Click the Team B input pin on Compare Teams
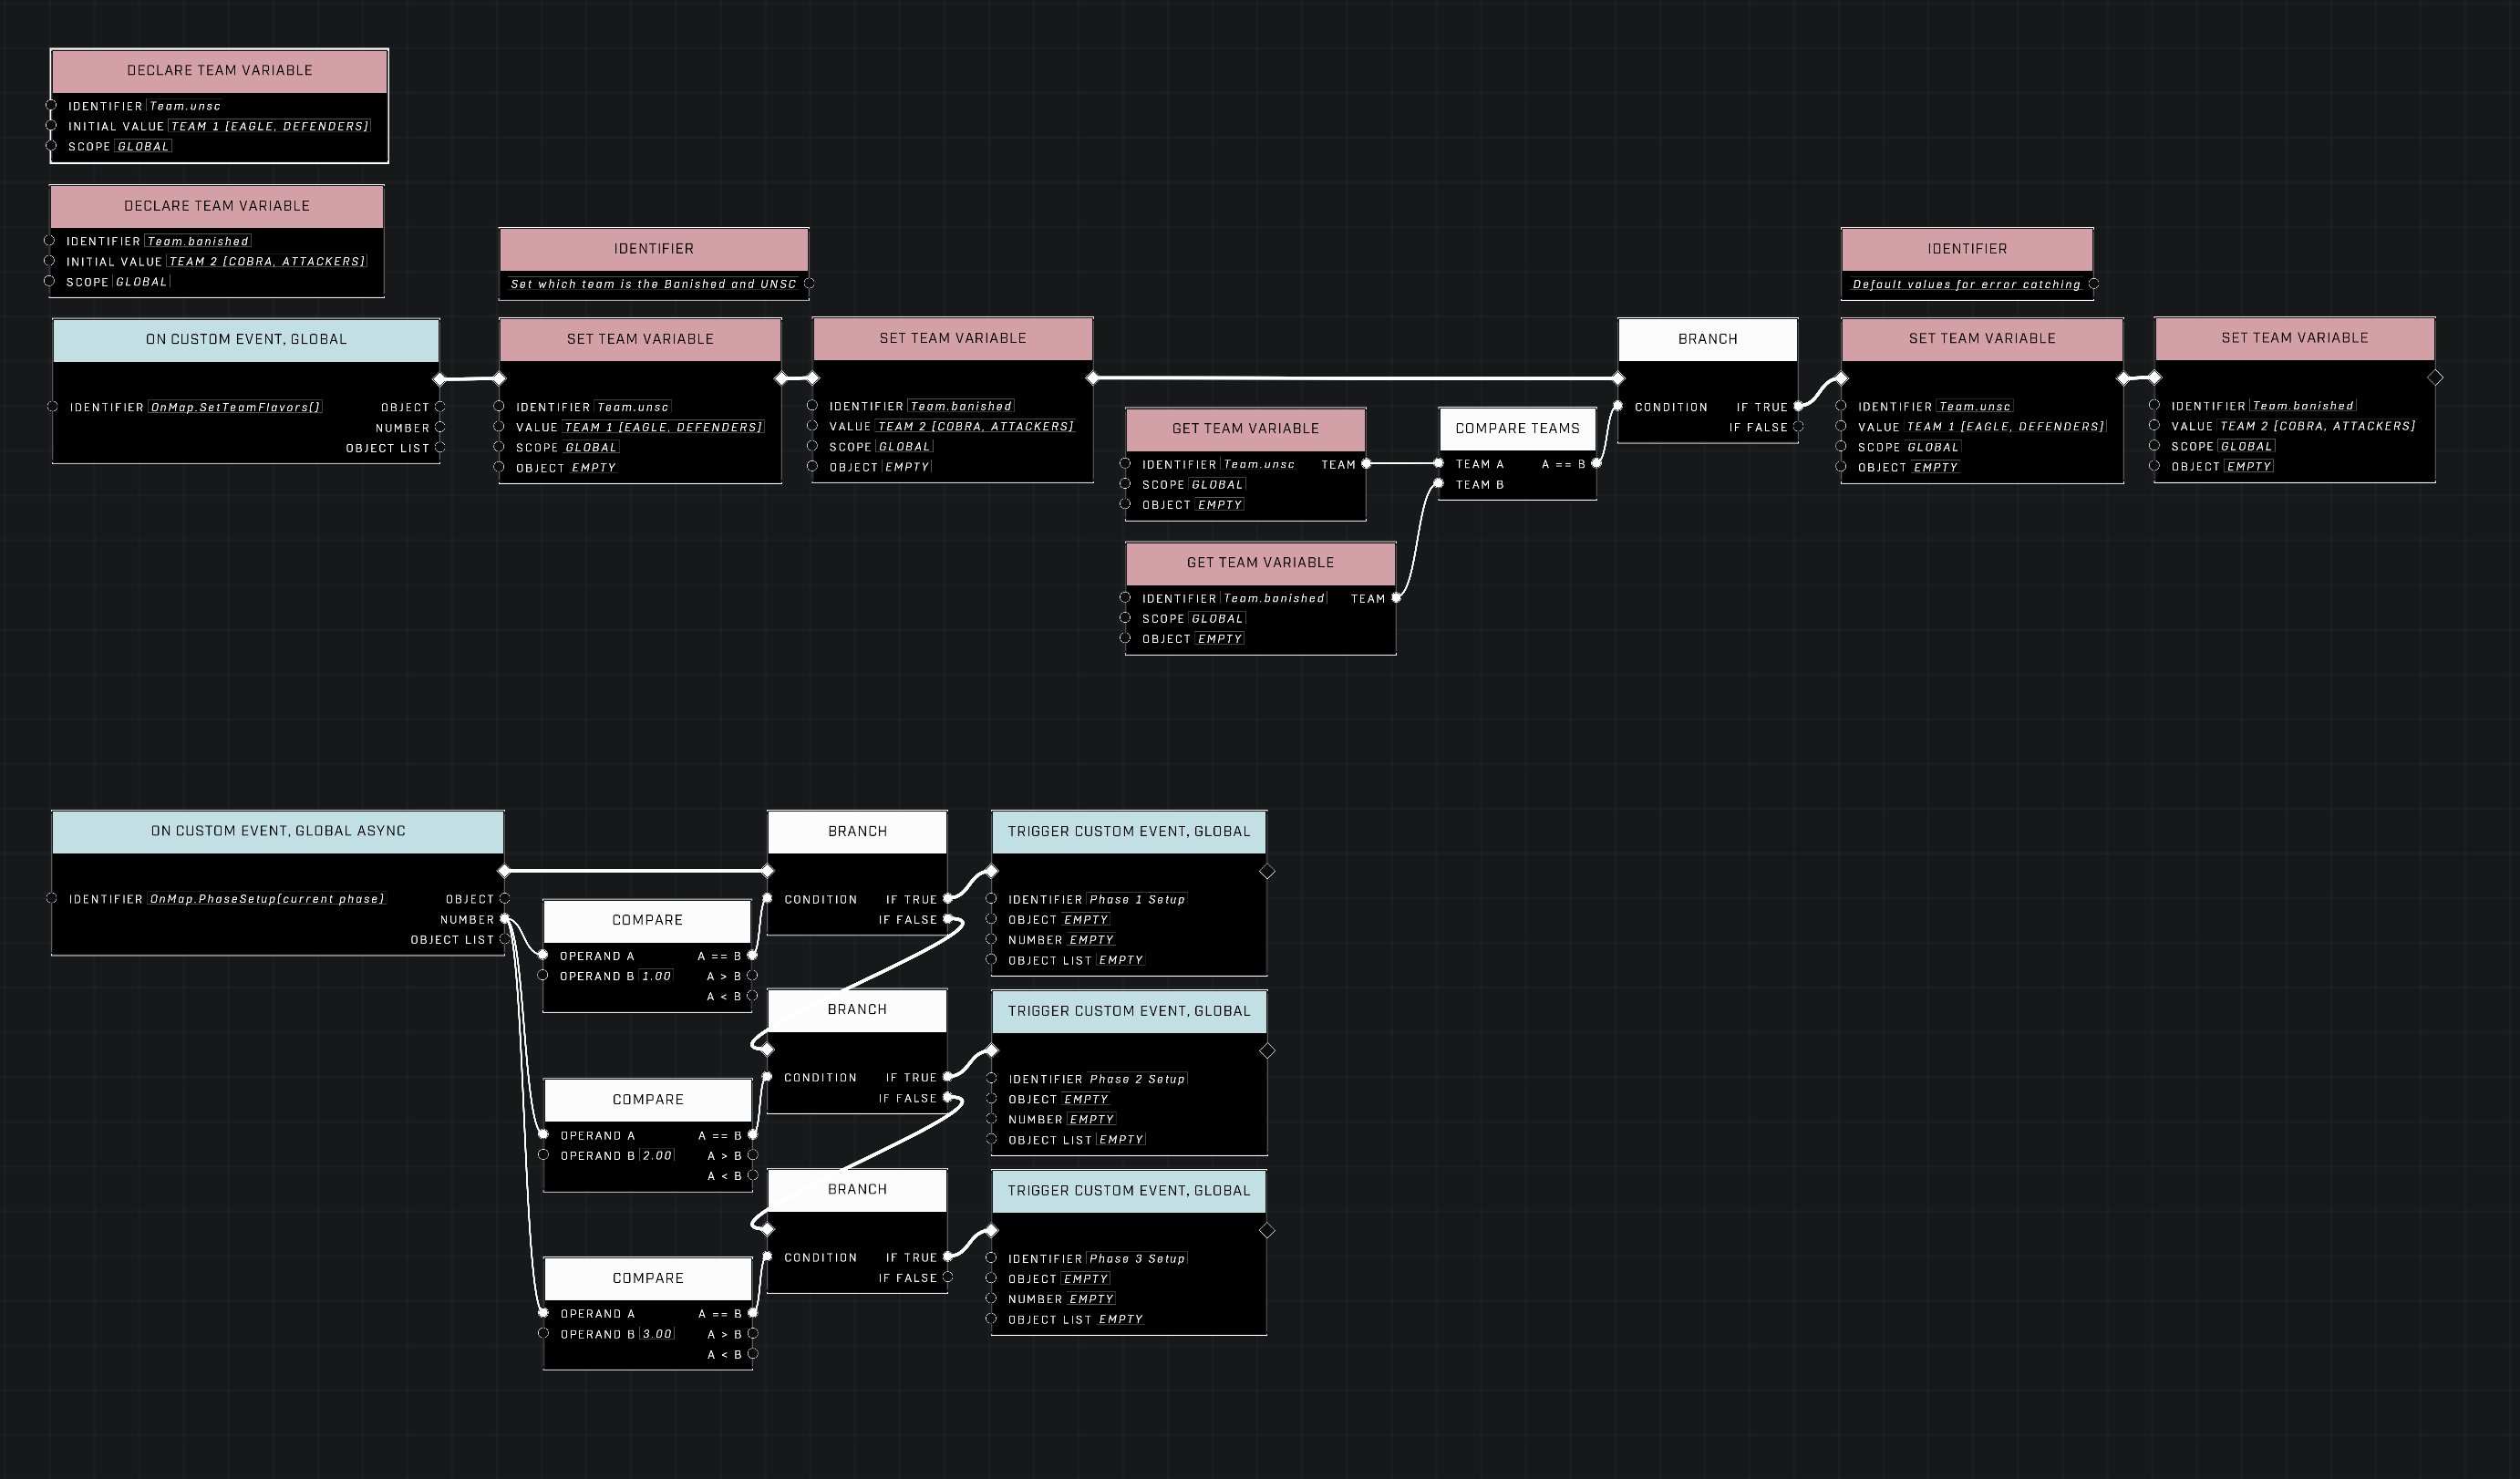 (x=1439, y=484)
